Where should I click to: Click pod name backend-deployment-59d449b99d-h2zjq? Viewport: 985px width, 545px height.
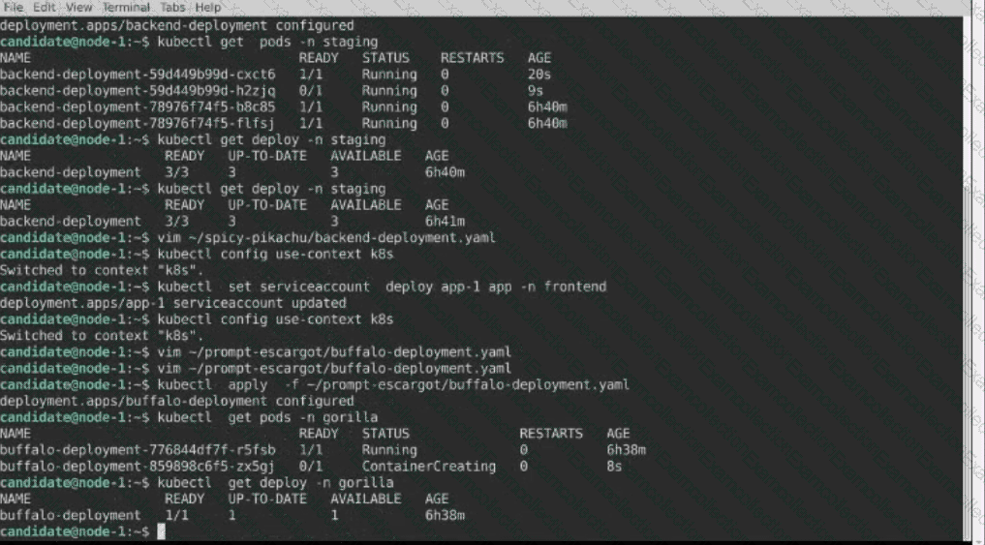[138, 90]
